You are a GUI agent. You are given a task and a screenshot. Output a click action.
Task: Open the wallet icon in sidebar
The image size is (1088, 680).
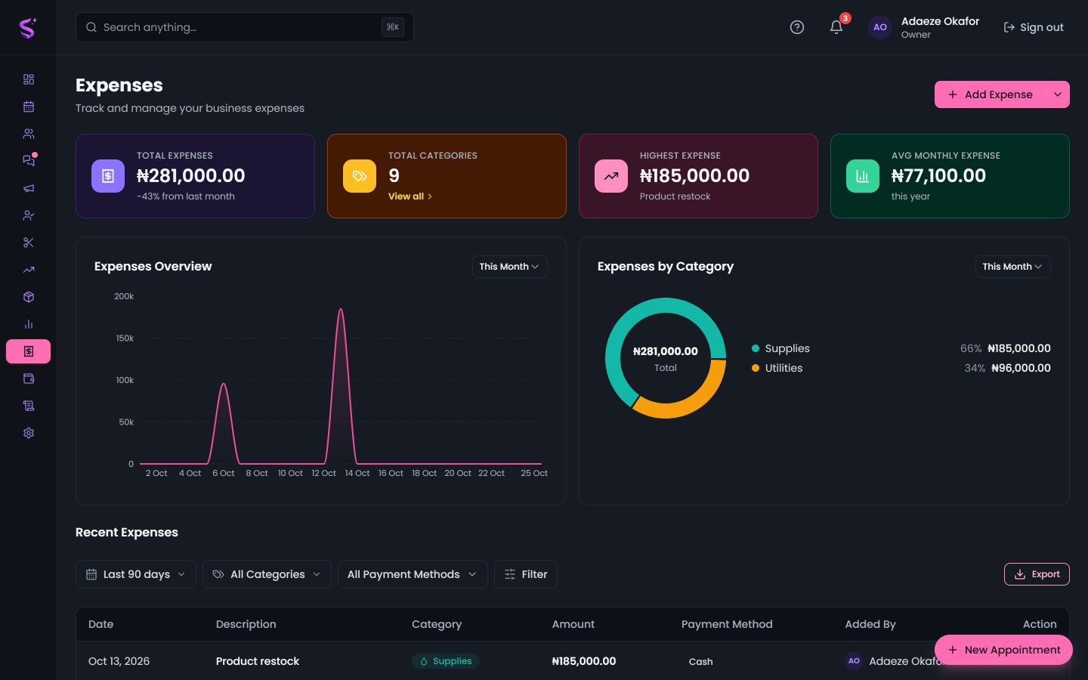click(29, 379)
